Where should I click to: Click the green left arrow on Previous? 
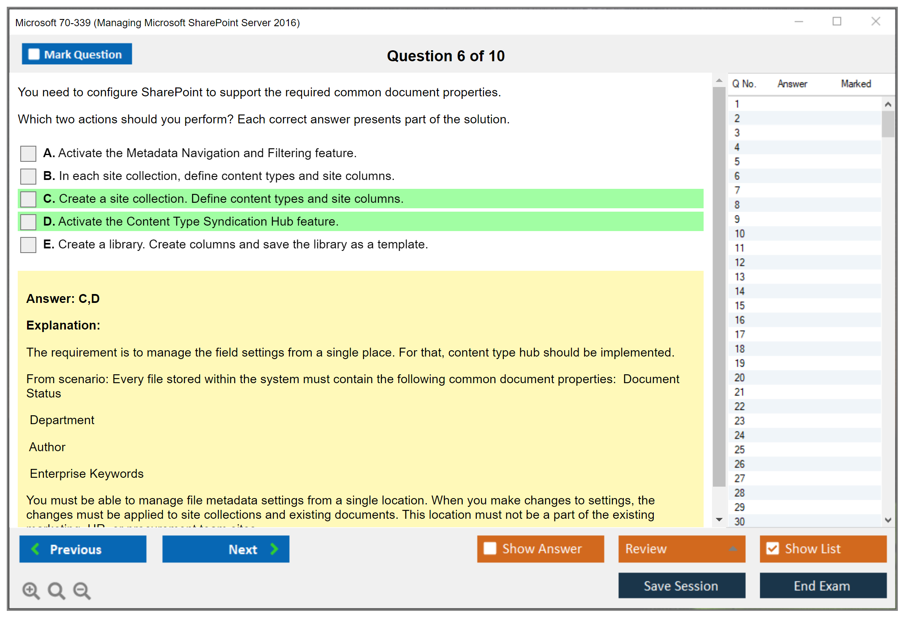(35, 549)
